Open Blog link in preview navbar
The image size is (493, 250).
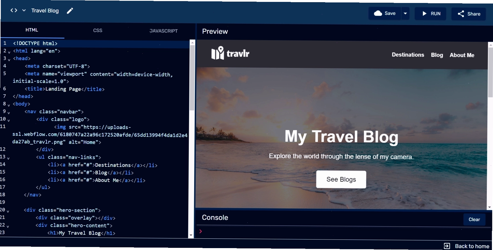(437, 55)
